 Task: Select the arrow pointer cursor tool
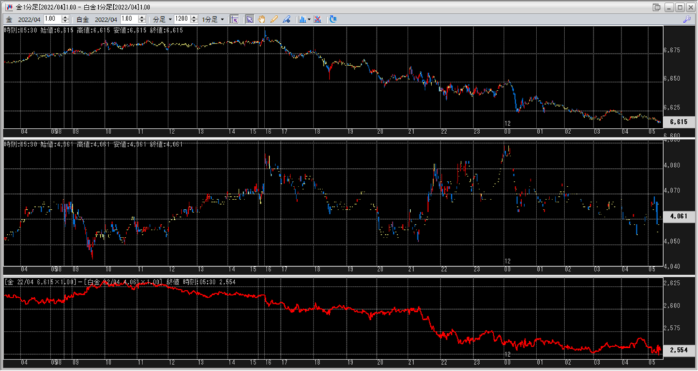coord(249,19)
